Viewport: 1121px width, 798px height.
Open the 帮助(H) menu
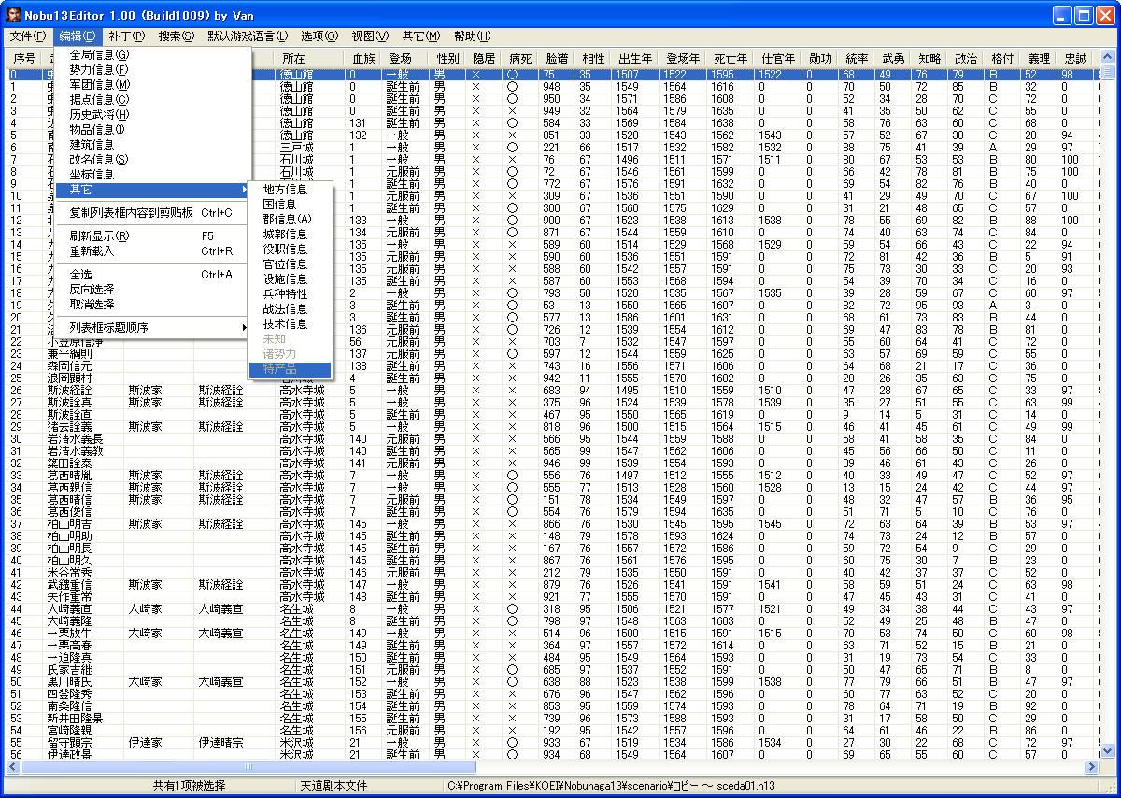click(472, 36)
